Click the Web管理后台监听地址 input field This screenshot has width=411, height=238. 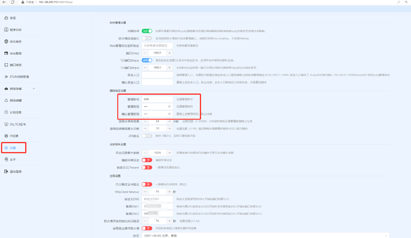pyautogui.click(x=157, y=46)
